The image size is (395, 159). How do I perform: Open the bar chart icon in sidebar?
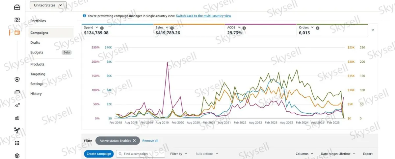[x=17, y=118]
